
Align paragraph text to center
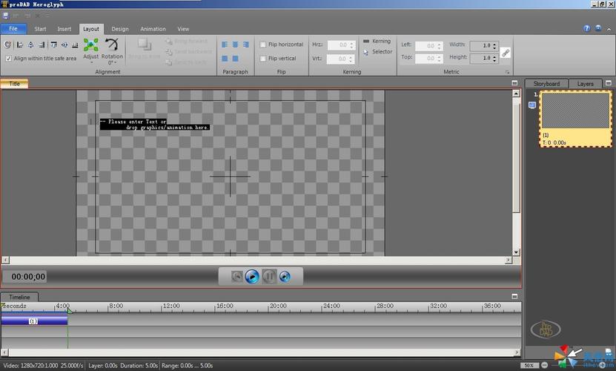tap(235, 45)
